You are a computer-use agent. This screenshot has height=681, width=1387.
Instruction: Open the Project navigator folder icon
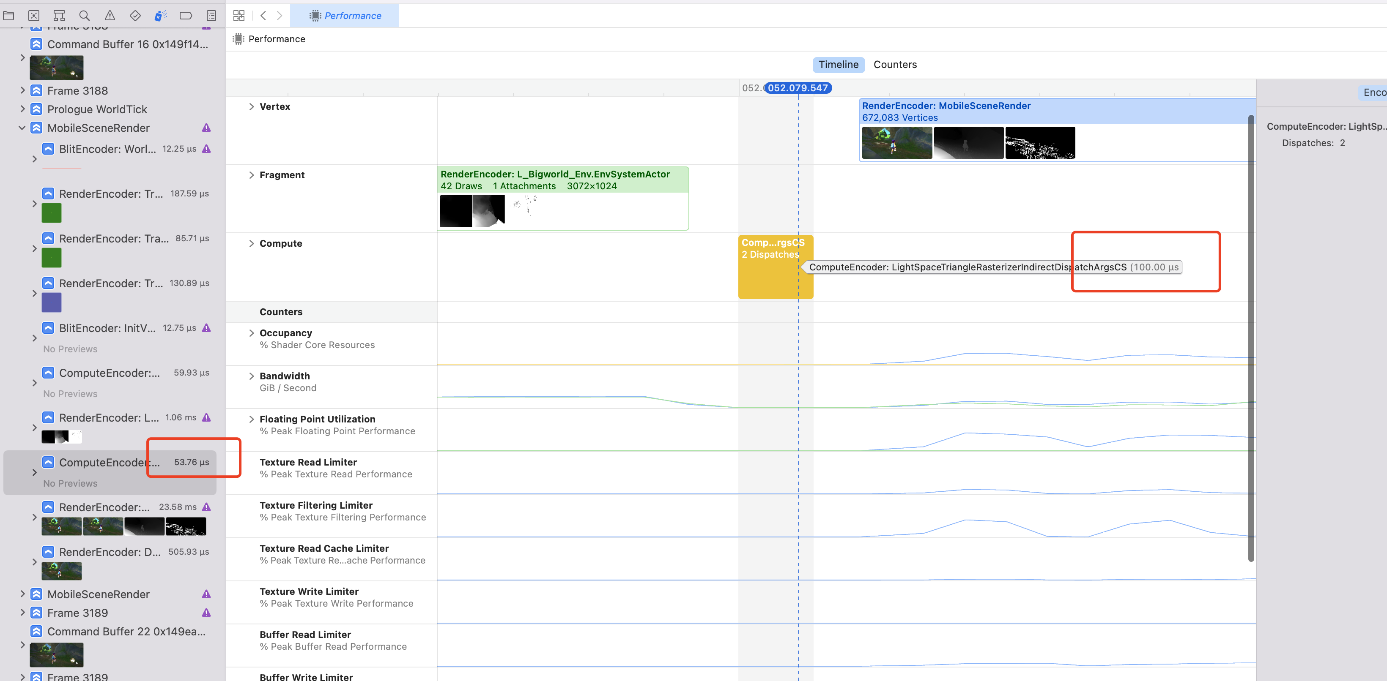(x=8, y=16)
